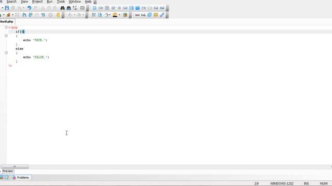Click the navigate forward arrow icon

pos(79,15)
